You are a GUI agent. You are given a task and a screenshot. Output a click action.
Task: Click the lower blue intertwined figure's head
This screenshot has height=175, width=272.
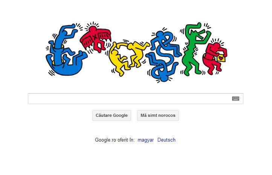pos(164,78)
